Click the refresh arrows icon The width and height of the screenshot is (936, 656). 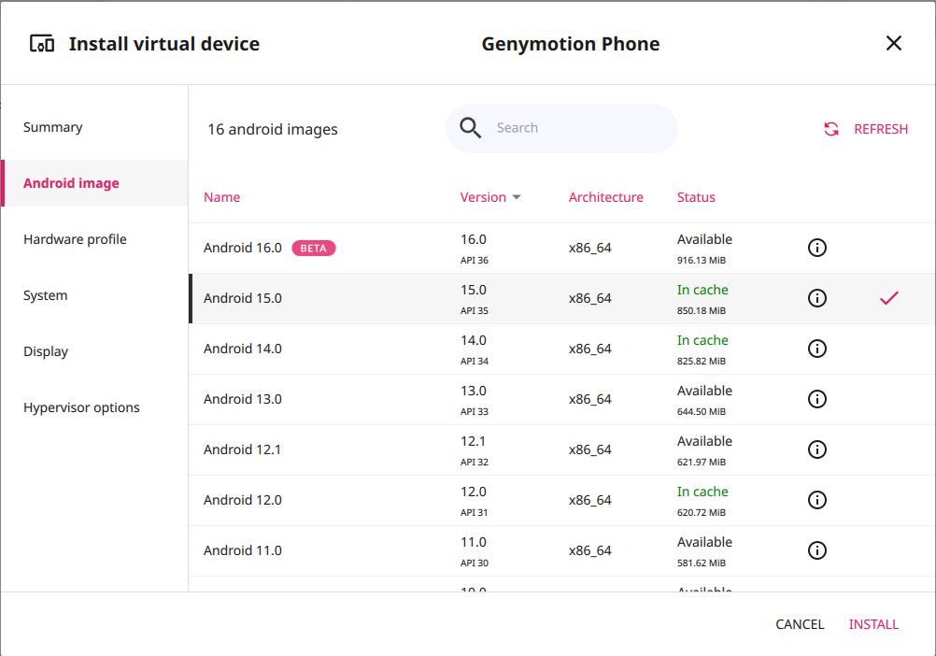point(831,129)
